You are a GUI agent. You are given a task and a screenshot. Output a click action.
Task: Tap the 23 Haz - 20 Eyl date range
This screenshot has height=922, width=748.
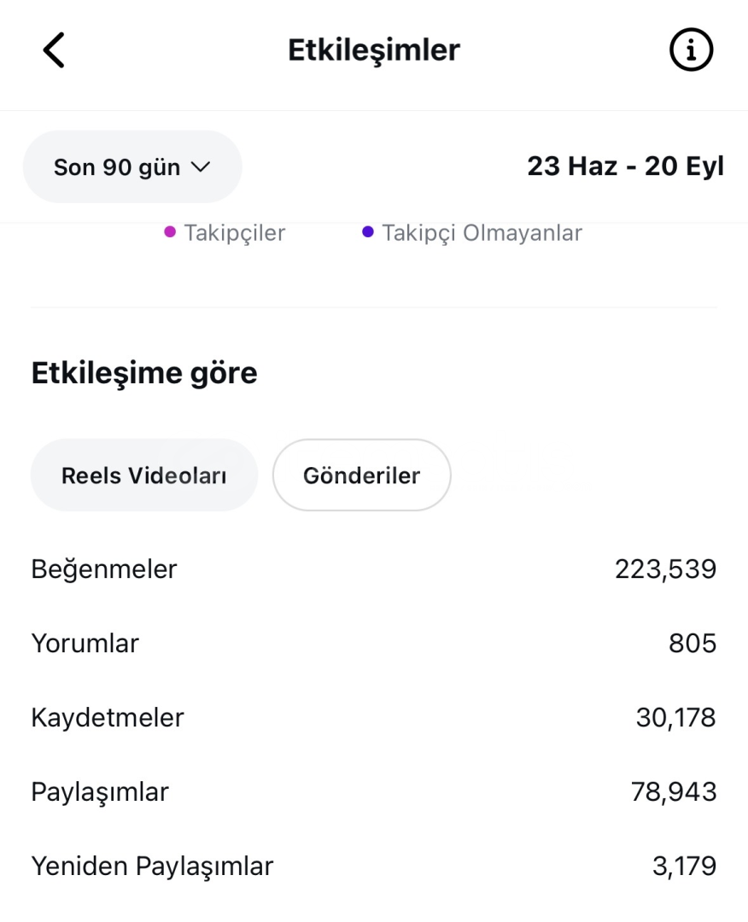(625, 166)
